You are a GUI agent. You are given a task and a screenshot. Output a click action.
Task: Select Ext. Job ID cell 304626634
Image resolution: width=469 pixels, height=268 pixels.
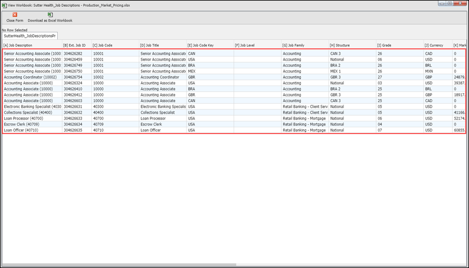(77, 124)
